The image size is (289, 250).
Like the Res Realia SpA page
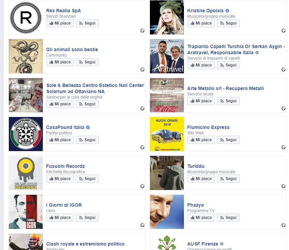[60, 23]
